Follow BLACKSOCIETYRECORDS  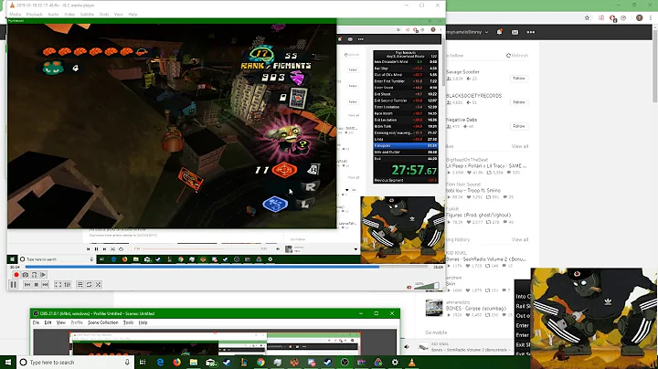519,102
